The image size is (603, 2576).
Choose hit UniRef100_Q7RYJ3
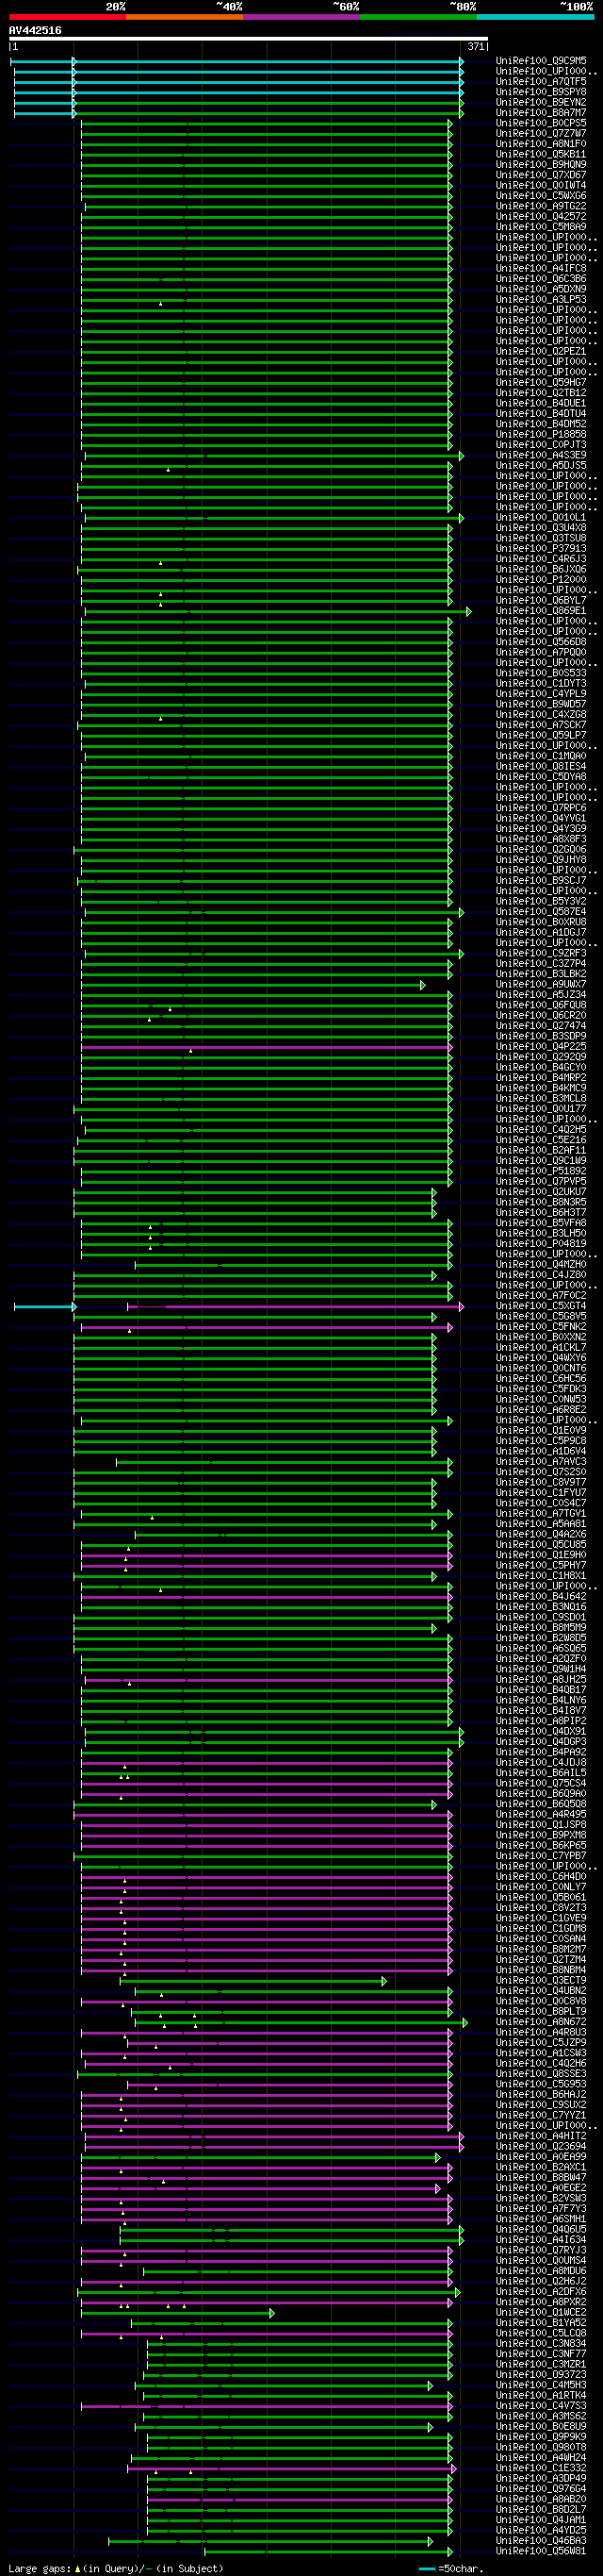click(x=541, y=2251)
